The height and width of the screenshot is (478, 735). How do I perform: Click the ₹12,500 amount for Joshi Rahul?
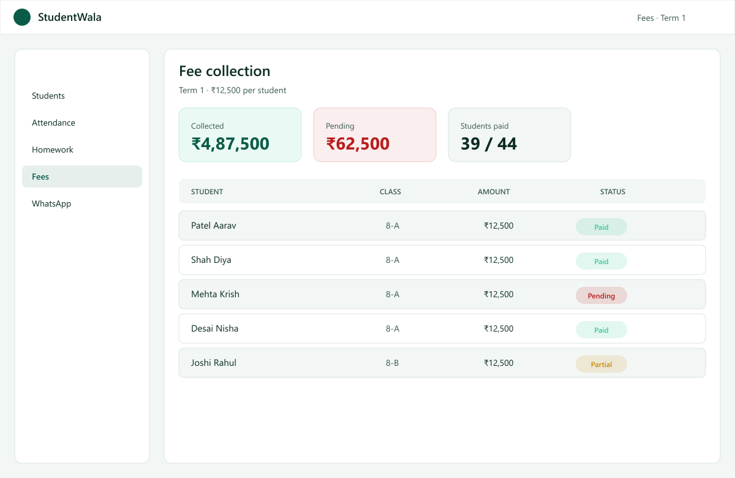(x=499, y=363)
